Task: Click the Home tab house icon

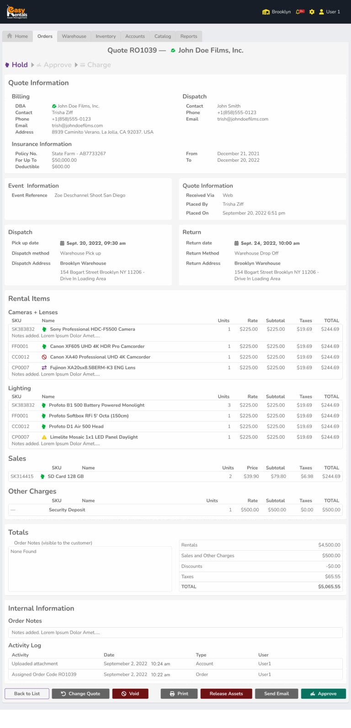Action: (x=10, y=36)
